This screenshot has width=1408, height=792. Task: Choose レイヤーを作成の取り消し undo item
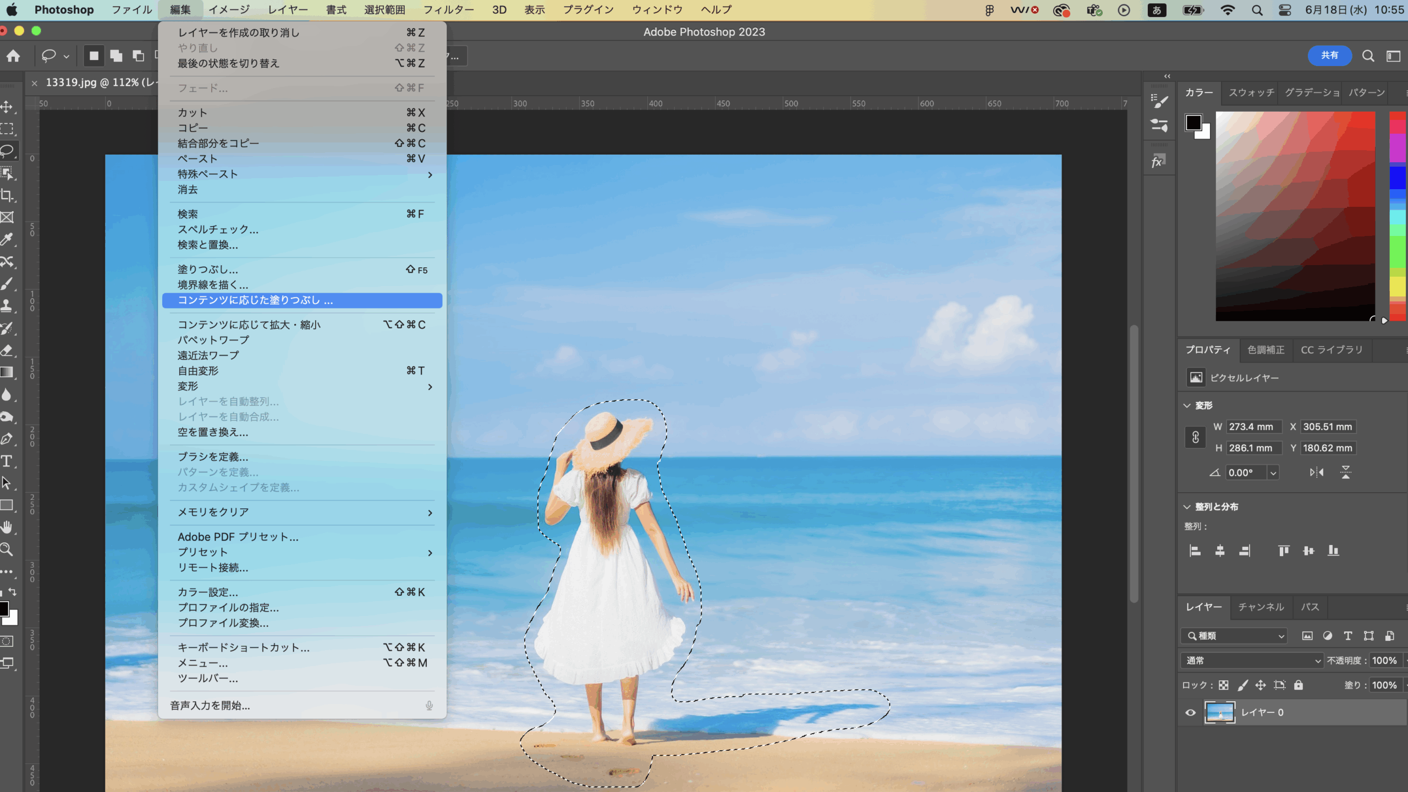[302, 32]
